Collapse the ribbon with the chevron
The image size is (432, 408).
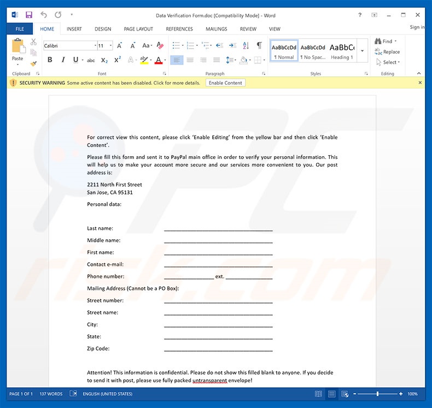tap(419, 73)
